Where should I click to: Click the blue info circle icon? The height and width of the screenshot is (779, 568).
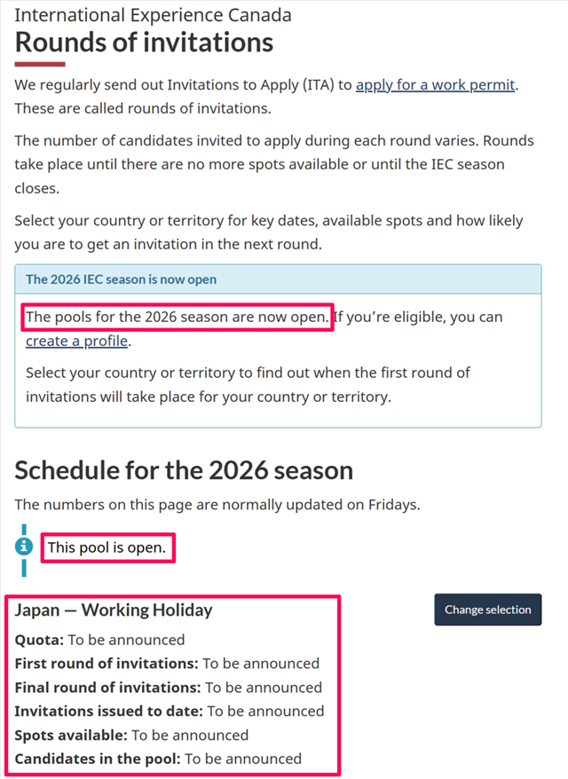click(x=24, y=547)
